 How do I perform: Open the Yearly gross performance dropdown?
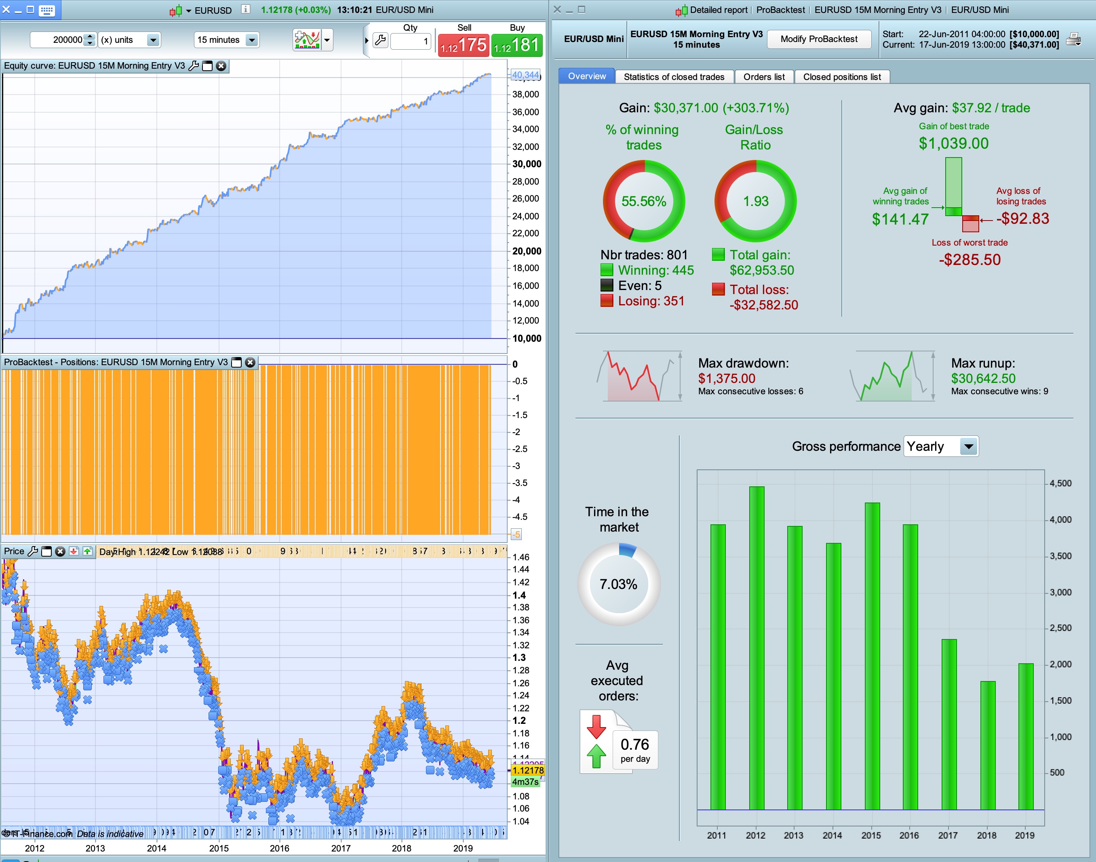[968, 447]
